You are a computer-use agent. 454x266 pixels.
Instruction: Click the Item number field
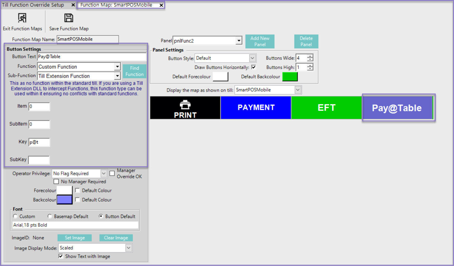click(x=39, y=107)
